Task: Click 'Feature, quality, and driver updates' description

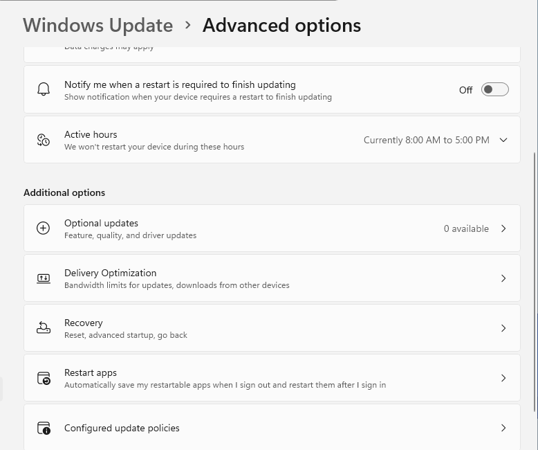Action: click(131, 235)
